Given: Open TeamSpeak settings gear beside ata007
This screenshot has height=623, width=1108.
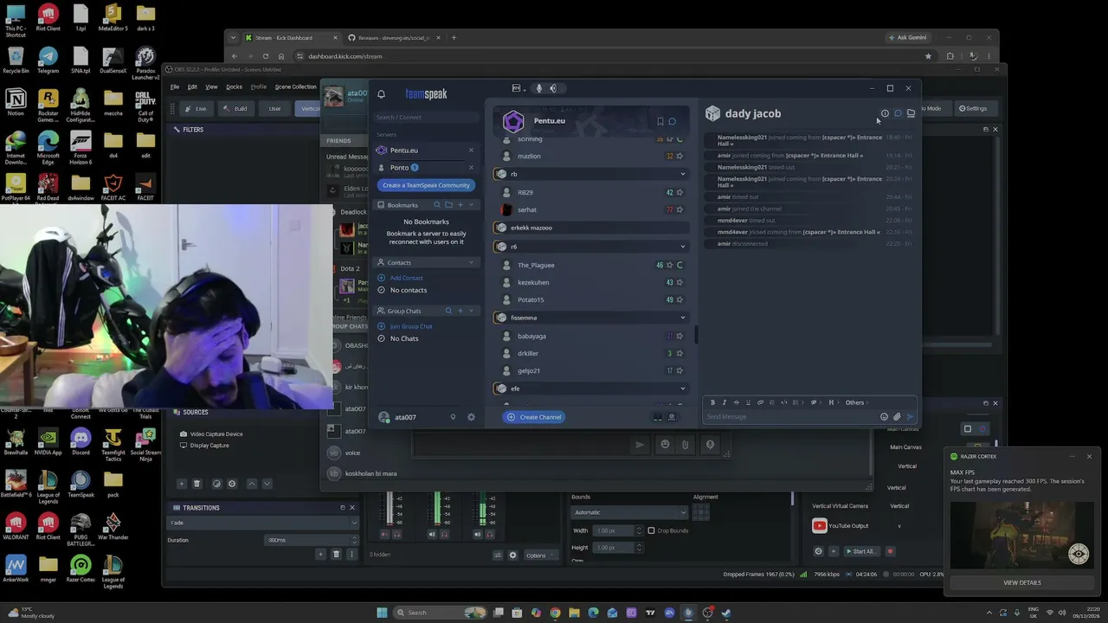Looking at the screenshot, I should click(x=471, y=417).
